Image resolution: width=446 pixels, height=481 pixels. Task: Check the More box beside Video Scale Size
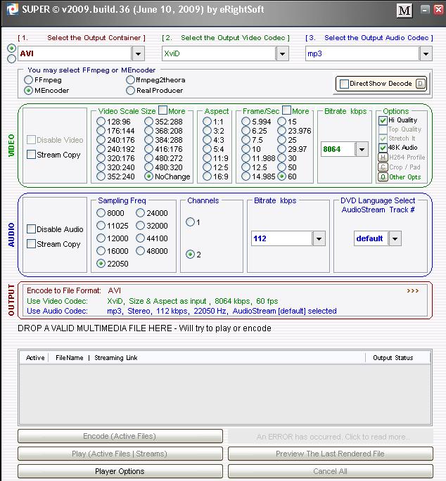[x=163, y=110]
